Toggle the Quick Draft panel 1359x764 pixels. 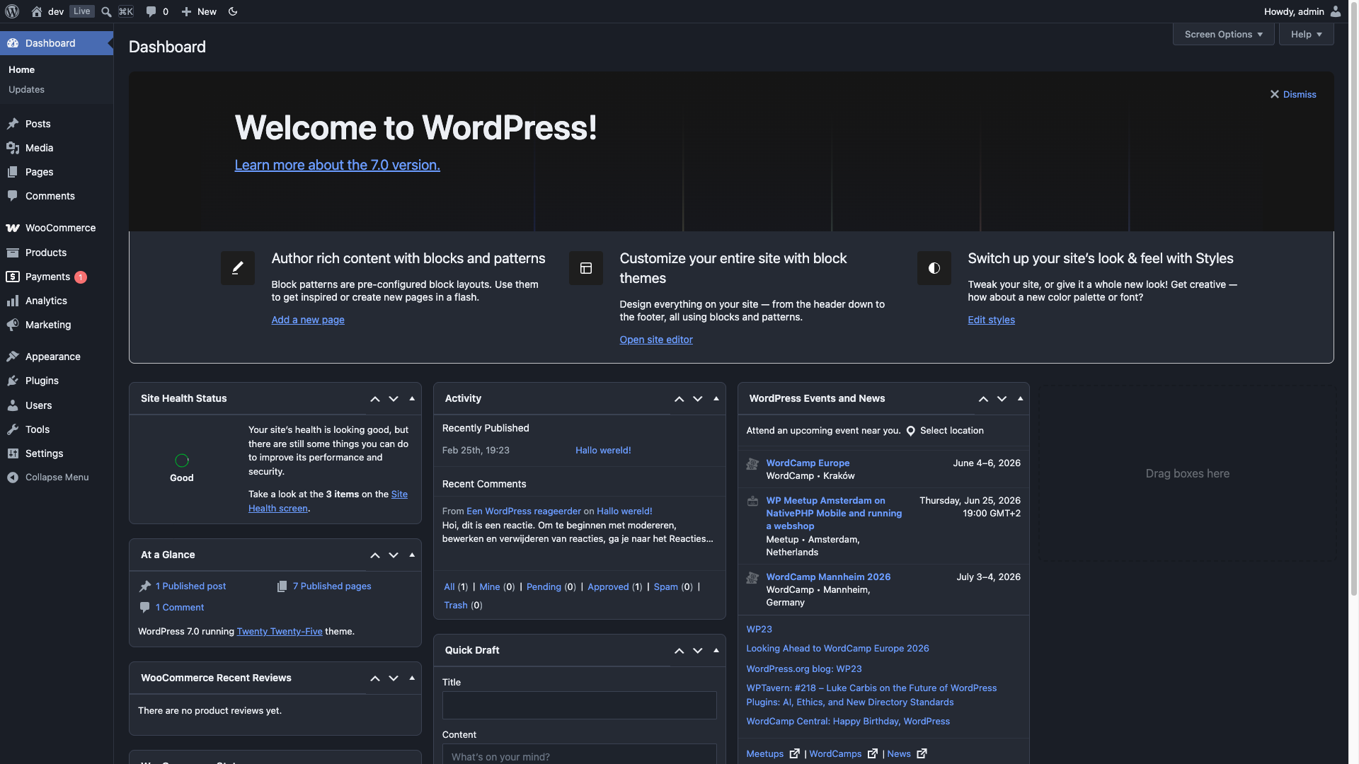pos(716,651)
